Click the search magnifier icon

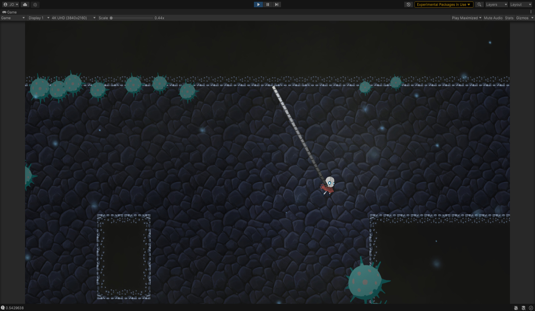coord(479,5)
